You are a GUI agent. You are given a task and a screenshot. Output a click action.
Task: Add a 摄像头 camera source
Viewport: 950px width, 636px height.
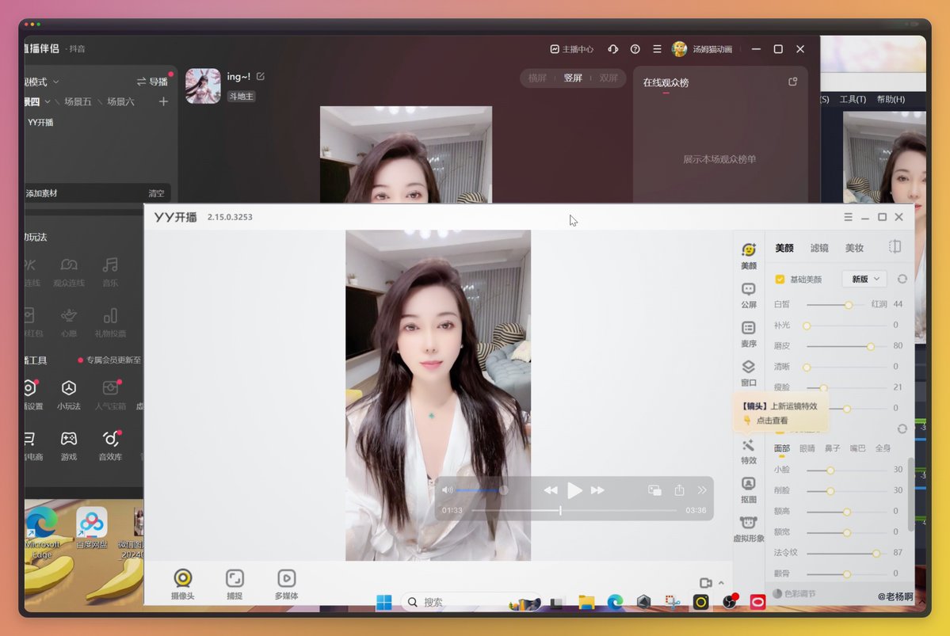click(183, 584)
